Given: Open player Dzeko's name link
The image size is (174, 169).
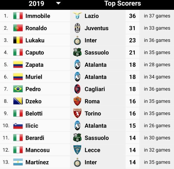Looking at the screenshot, I should 33,101.
